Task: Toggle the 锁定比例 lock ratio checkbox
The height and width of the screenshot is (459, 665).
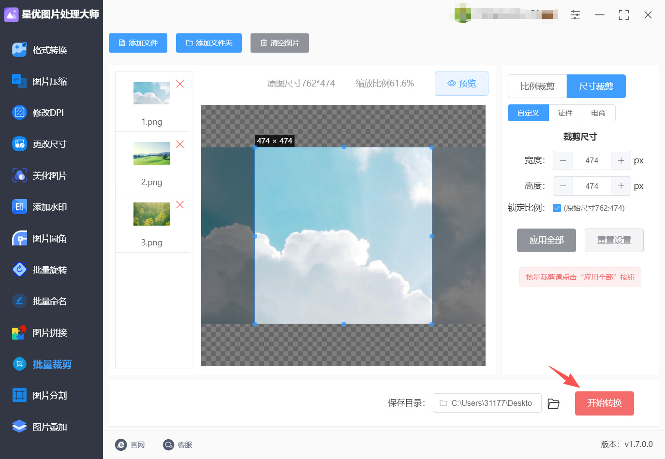Action: coord(557,208)
